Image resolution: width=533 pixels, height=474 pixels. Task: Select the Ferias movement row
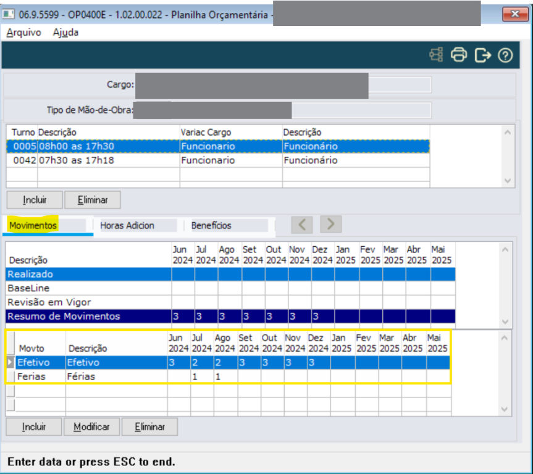tap(232, 376)
